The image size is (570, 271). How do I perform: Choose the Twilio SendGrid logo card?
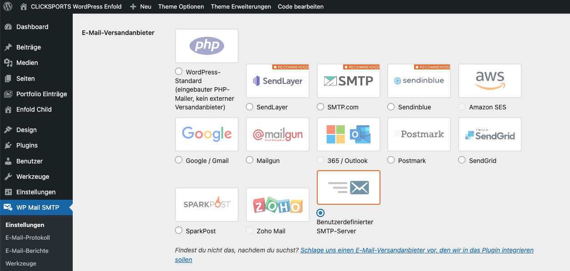(x=490, y=134)
